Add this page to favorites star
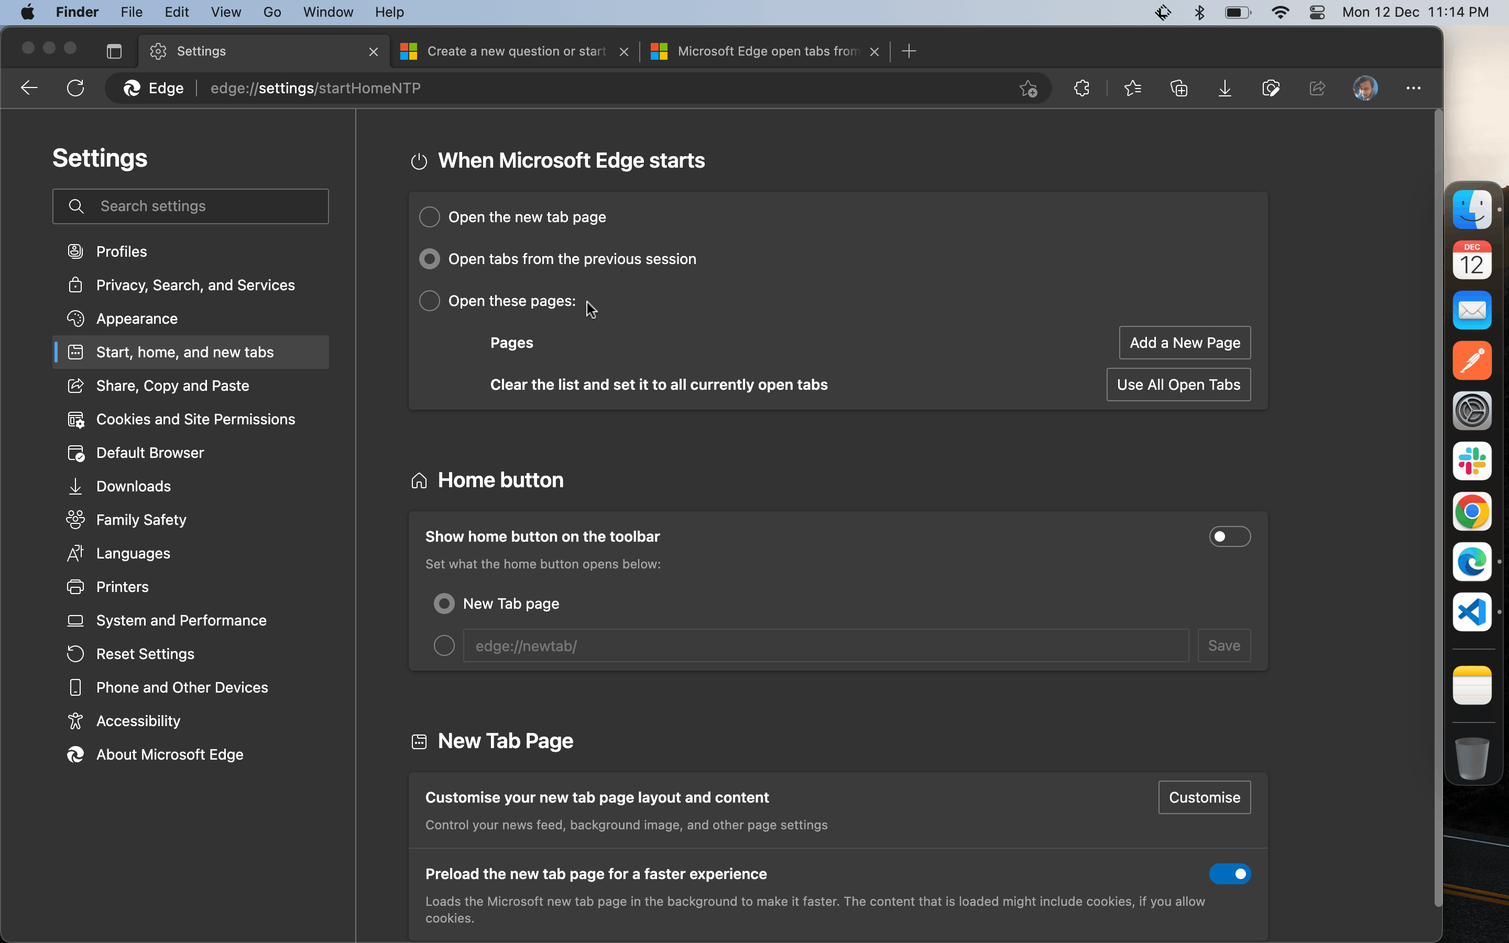The image size is (1509, 943). pyautogui.click(x=1028, y=89)
